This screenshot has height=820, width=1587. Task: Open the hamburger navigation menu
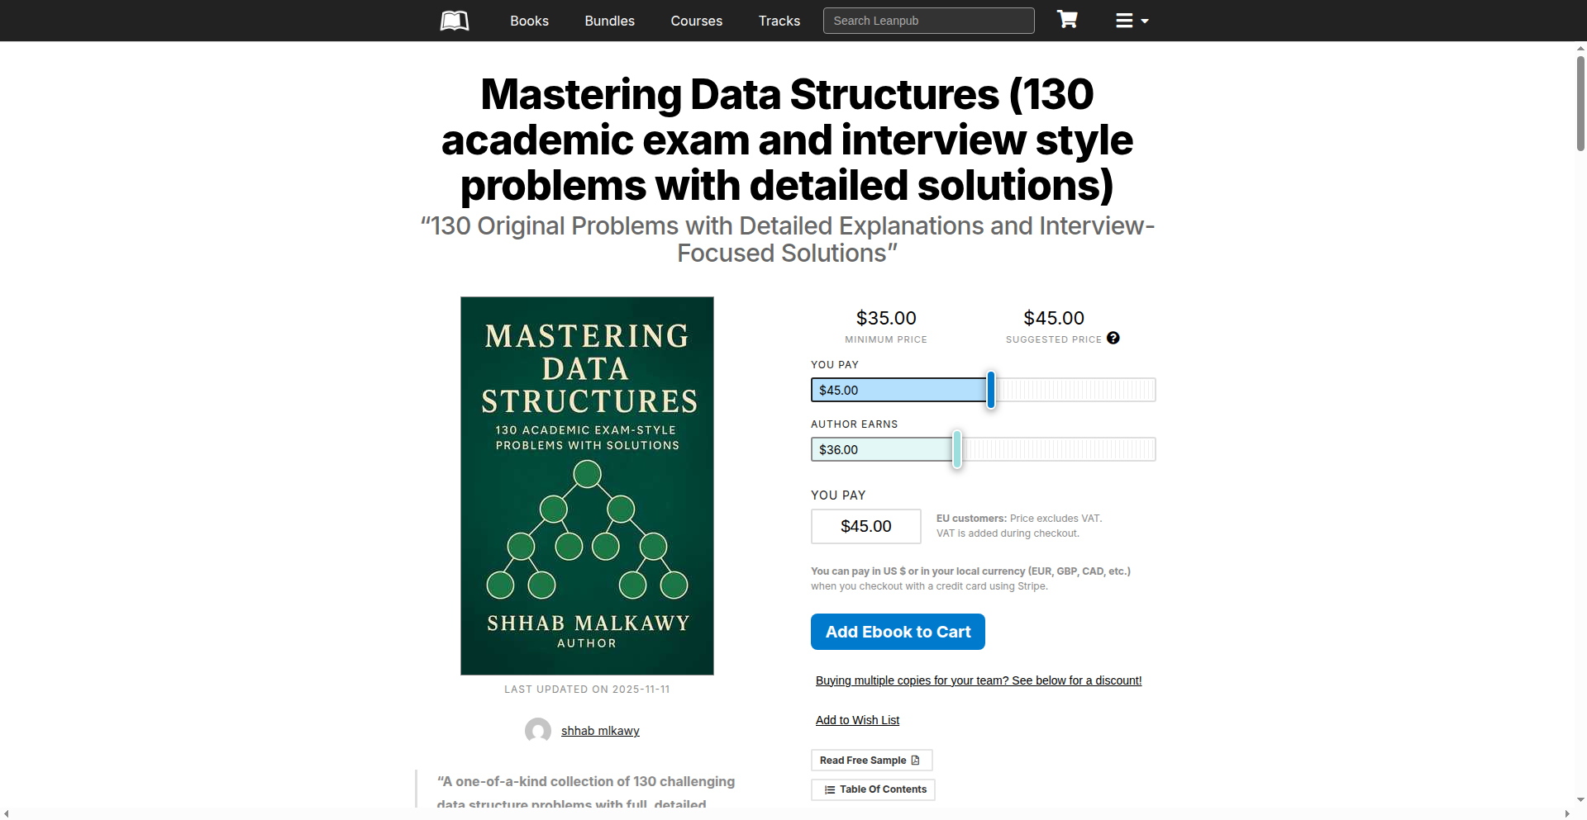click(x=1125, y=20)
